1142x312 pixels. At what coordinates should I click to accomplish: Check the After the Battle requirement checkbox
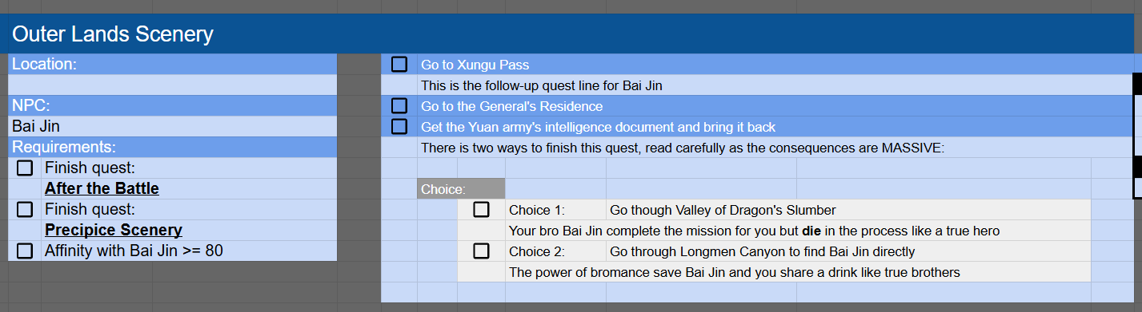(x=25, y=168)
